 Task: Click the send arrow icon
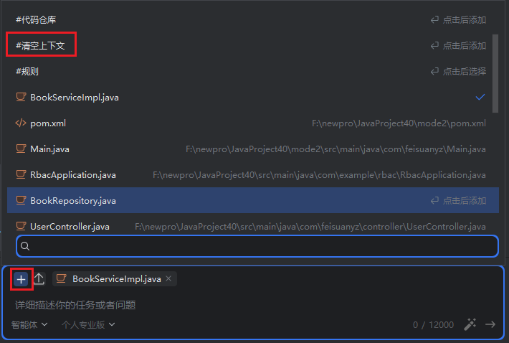[x=490, y=324]
